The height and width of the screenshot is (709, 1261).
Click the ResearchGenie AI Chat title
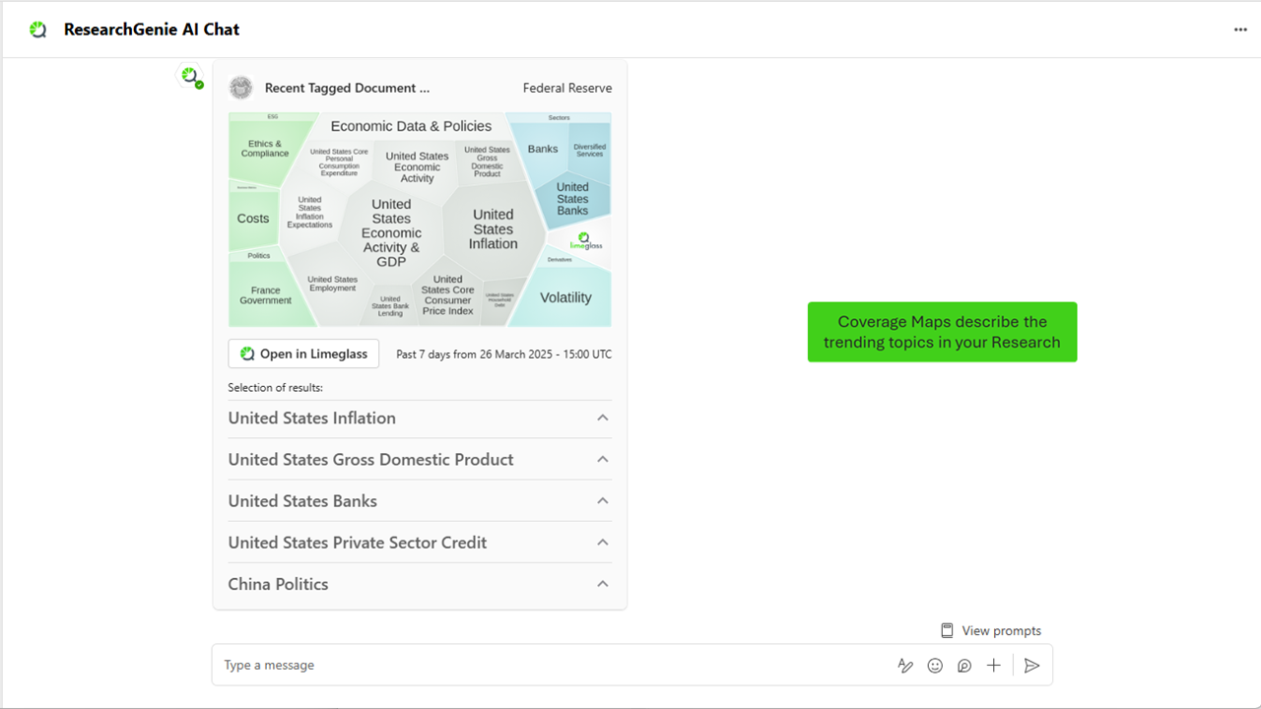152,30
